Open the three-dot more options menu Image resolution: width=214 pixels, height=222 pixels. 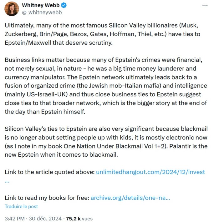[205, 5]
